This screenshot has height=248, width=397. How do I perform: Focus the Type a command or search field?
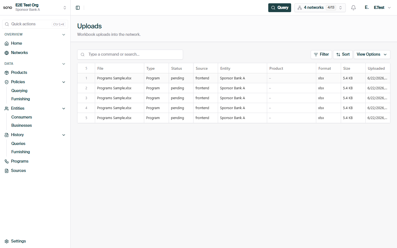tap(130, 55)
